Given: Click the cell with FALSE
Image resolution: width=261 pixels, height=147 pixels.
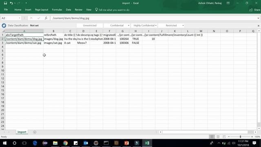Looking at the screenshot, I should [136, 43].
